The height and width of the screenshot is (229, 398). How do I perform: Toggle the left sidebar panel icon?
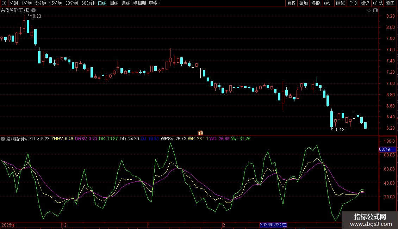4,3
